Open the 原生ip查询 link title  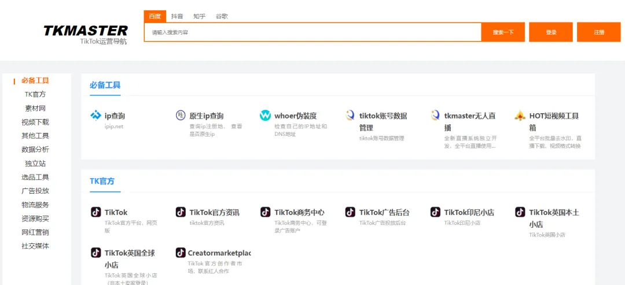click(207, 116)
